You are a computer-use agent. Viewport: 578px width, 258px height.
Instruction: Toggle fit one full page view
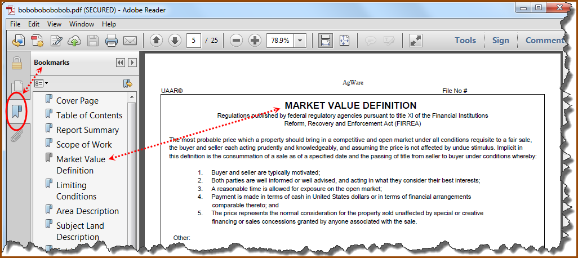[344, 41]
